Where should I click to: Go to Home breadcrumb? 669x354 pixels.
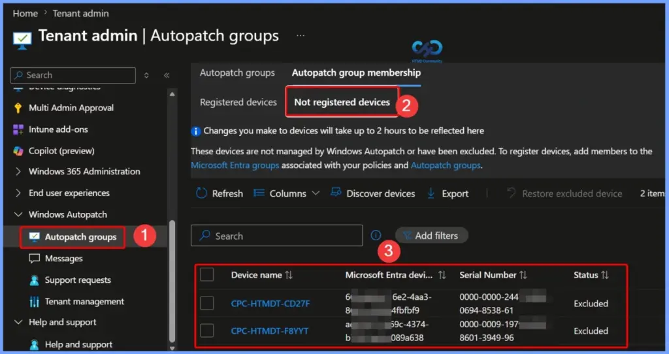[25, 14]
